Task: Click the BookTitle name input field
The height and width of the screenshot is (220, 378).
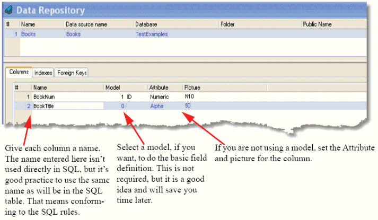Action: coord(68,106)
